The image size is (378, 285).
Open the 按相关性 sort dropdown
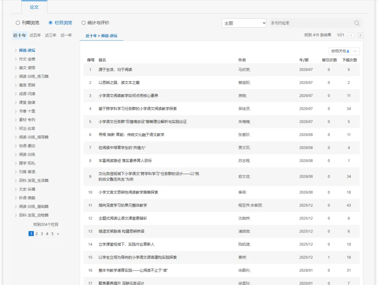(x=344, y=51)
